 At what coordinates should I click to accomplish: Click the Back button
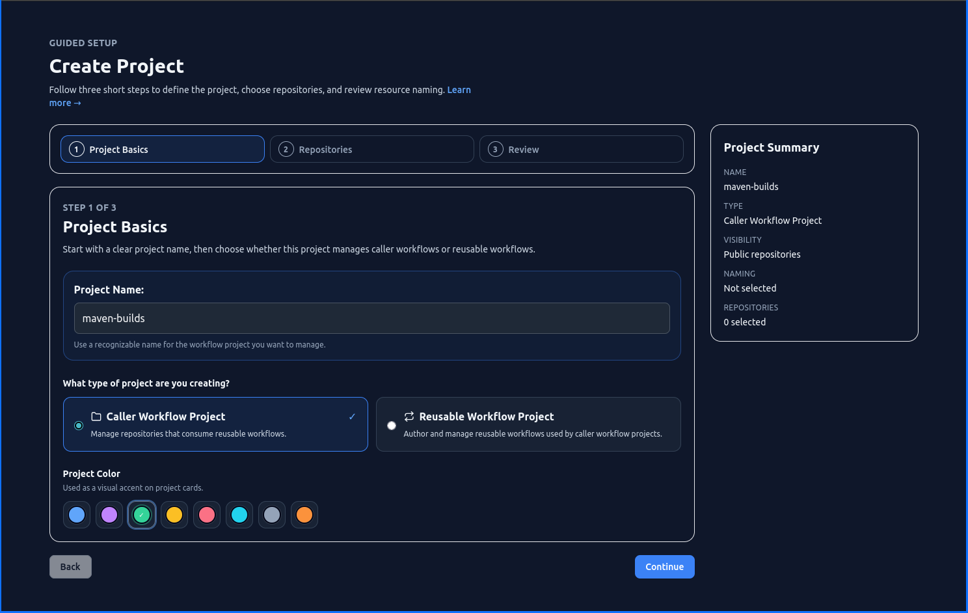click(x=70, y=567)
